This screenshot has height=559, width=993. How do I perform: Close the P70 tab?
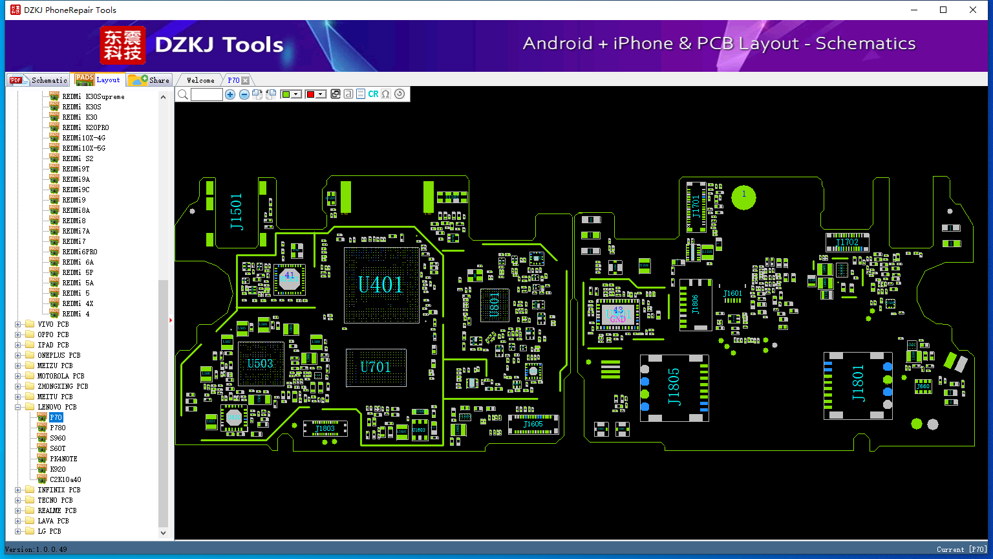[246, 80]
